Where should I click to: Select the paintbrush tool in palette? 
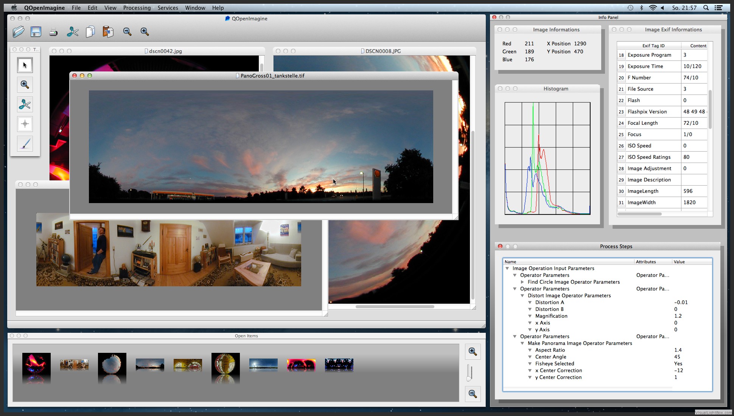tap(25, 144)
